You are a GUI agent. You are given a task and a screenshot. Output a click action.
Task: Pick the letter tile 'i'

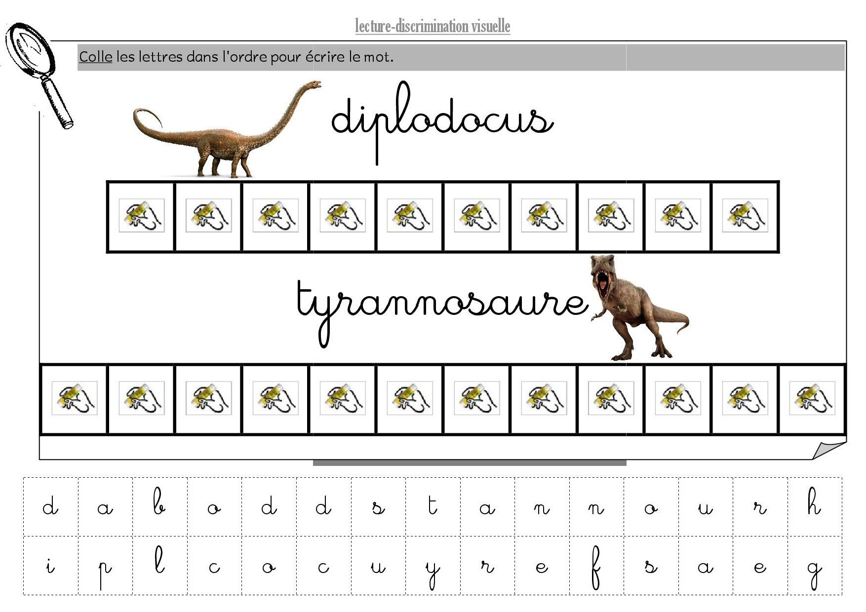pyautogui.click(x=51, y=565)
